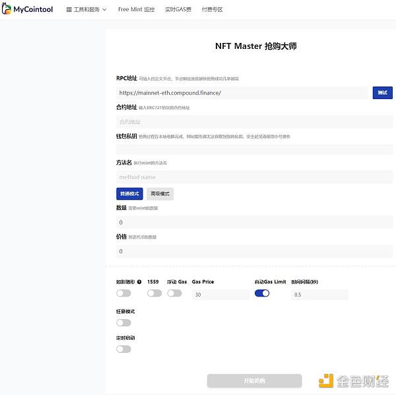Click the Gas Price input box
The image size is (396, 395).
coord(220,295)
